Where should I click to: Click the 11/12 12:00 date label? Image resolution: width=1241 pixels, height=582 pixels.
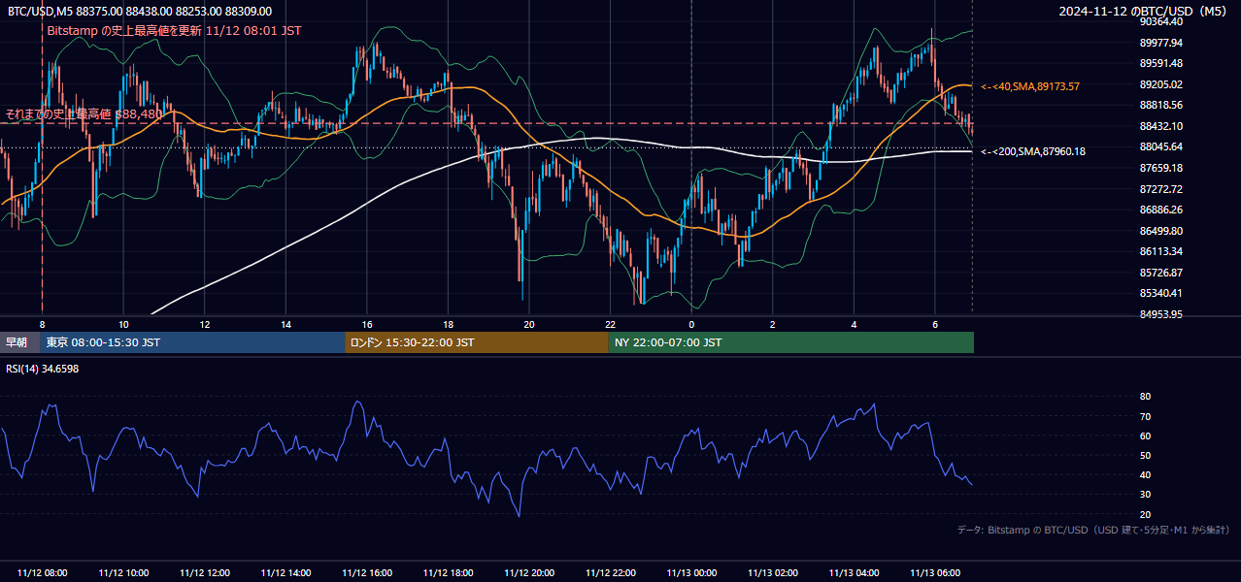tap(204, 572)
